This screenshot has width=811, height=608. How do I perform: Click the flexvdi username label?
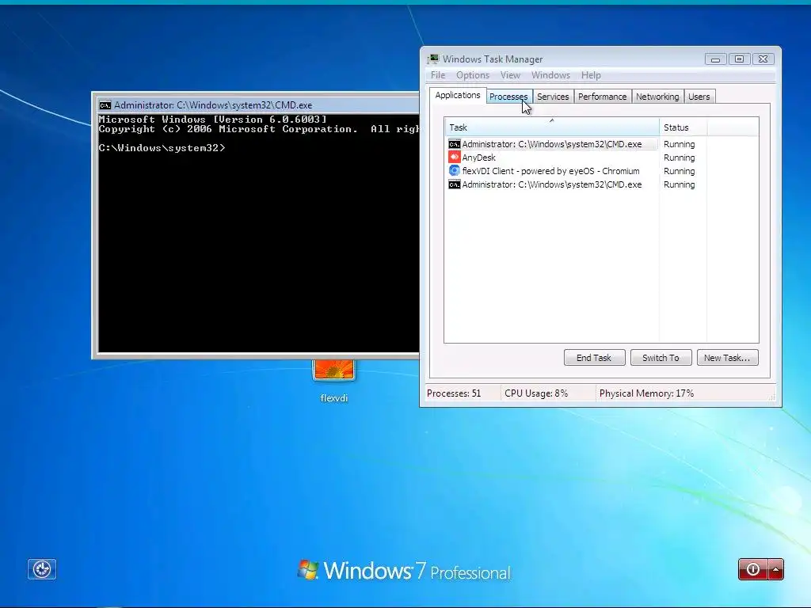[x=334, y=398]
